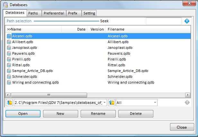Click the Alcatel.qdb database icon

tap(9, 36)
